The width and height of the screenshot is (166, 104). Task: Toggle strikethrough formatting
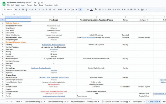(x=88, y=9)
